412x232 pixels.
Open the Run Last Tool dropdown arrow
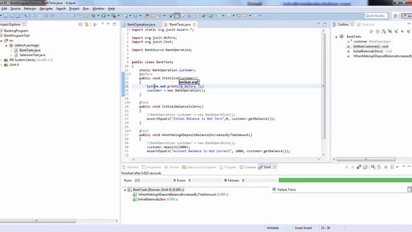click(118, 15)
